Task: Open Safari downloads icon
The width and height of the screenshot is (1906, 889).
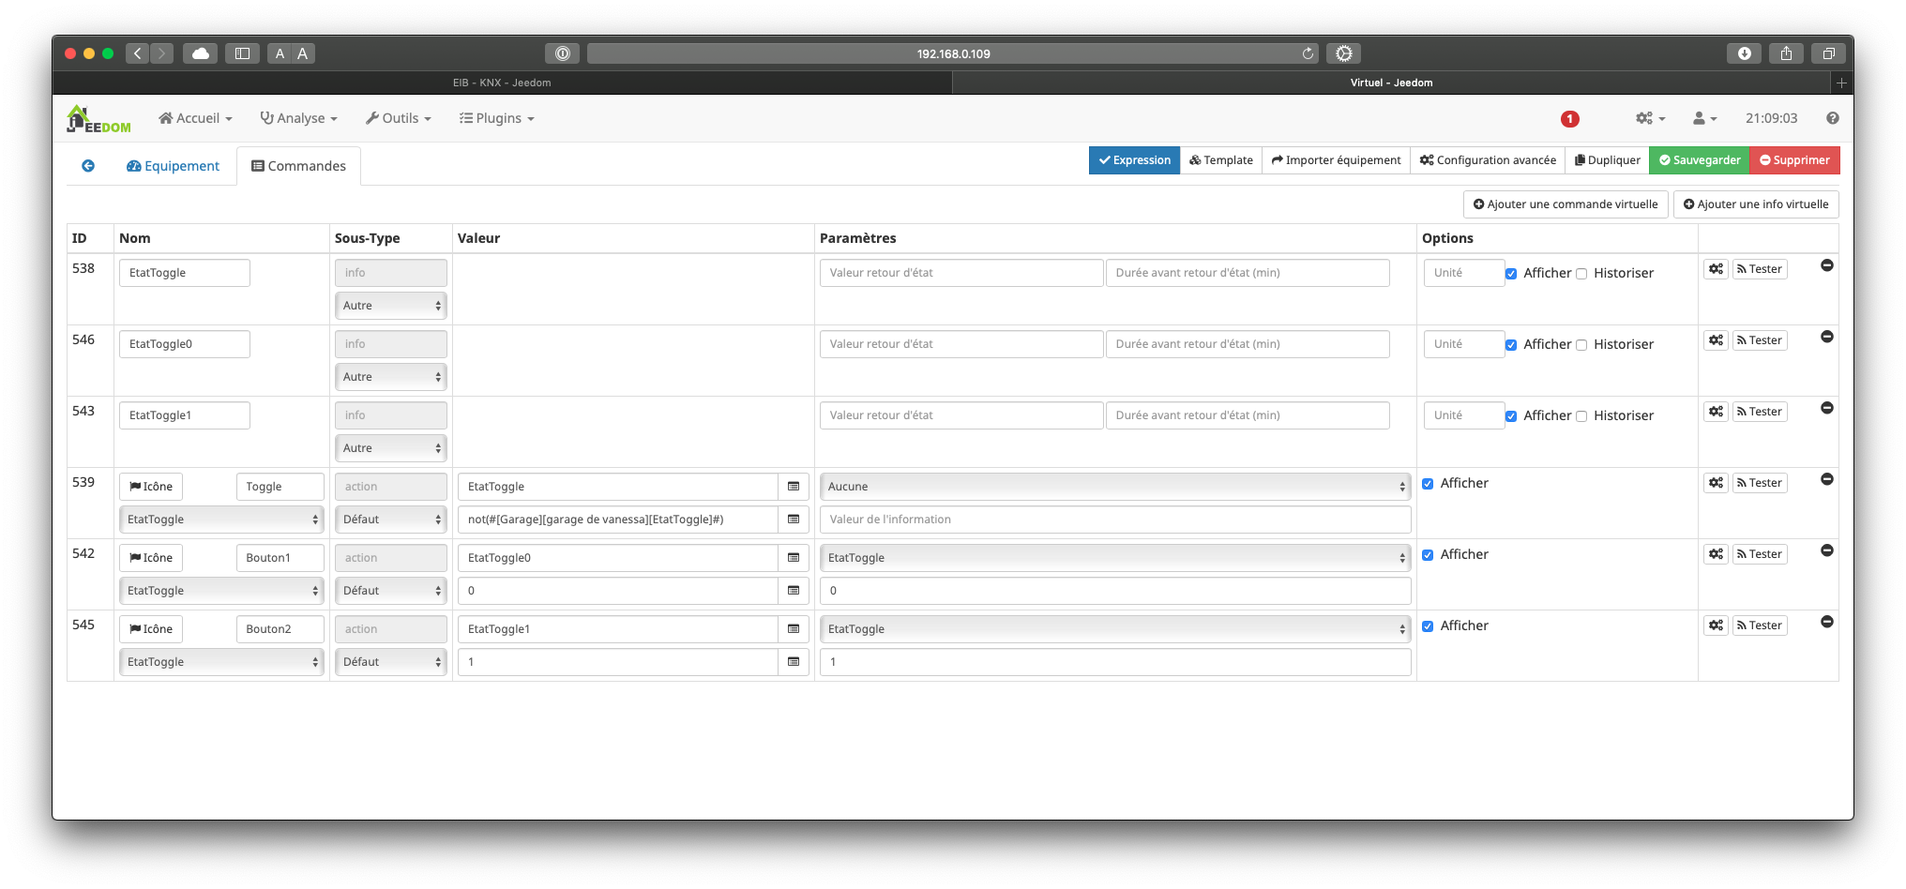Action: coord(1744,53)
